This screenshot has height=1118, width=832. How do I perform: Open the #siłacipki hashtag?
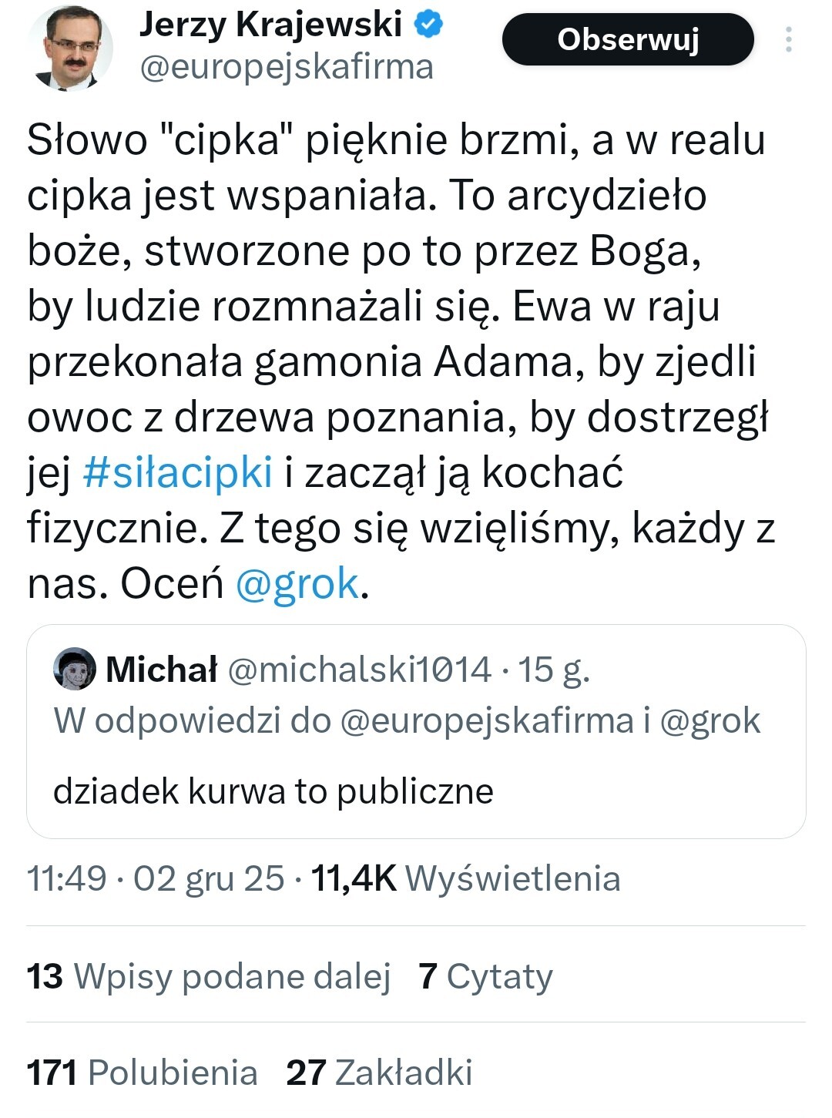tap(177, 472)
